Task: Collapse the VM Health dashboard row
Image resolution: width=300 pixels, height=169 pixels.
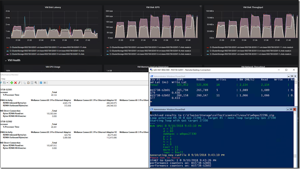Action: point(6,60)
